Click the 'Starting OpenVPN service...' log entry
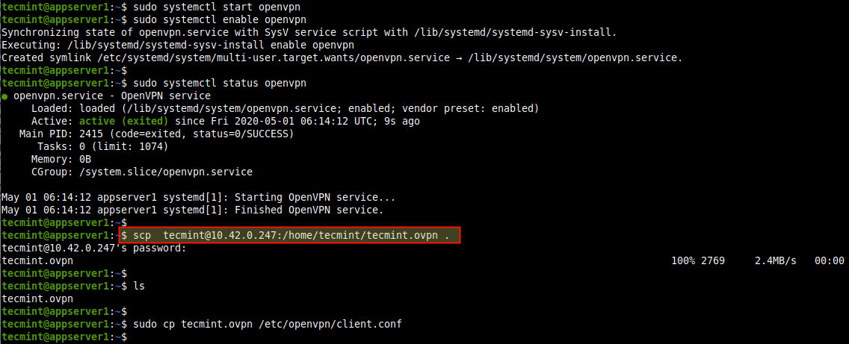This screenshot has width=849, height=344. coord(198,198)
